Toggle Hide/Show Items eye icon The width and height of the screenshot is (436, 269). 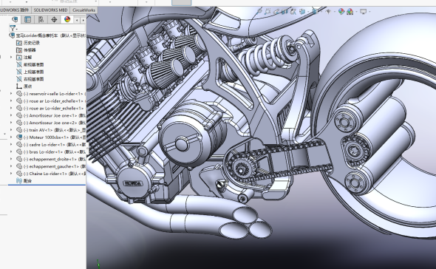coord(328,11)
